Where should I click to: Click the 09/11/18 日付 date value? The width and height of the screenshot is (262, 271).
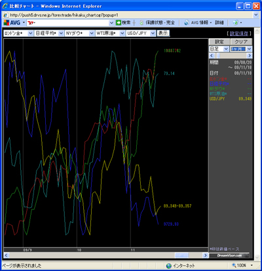tap(243, 73)
